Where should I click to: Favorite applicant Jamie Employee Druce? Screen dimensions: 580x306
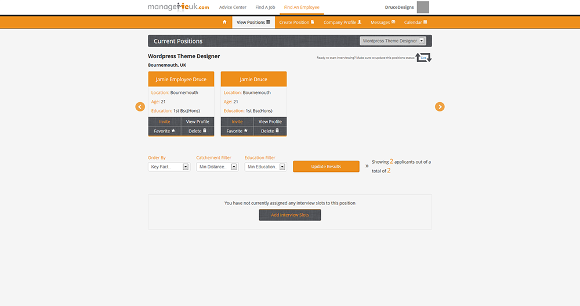click(x=164, y=131)
